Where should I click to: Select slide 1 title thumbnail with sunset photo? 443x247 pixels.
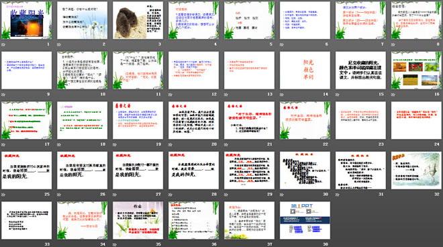tap(27, 20)
